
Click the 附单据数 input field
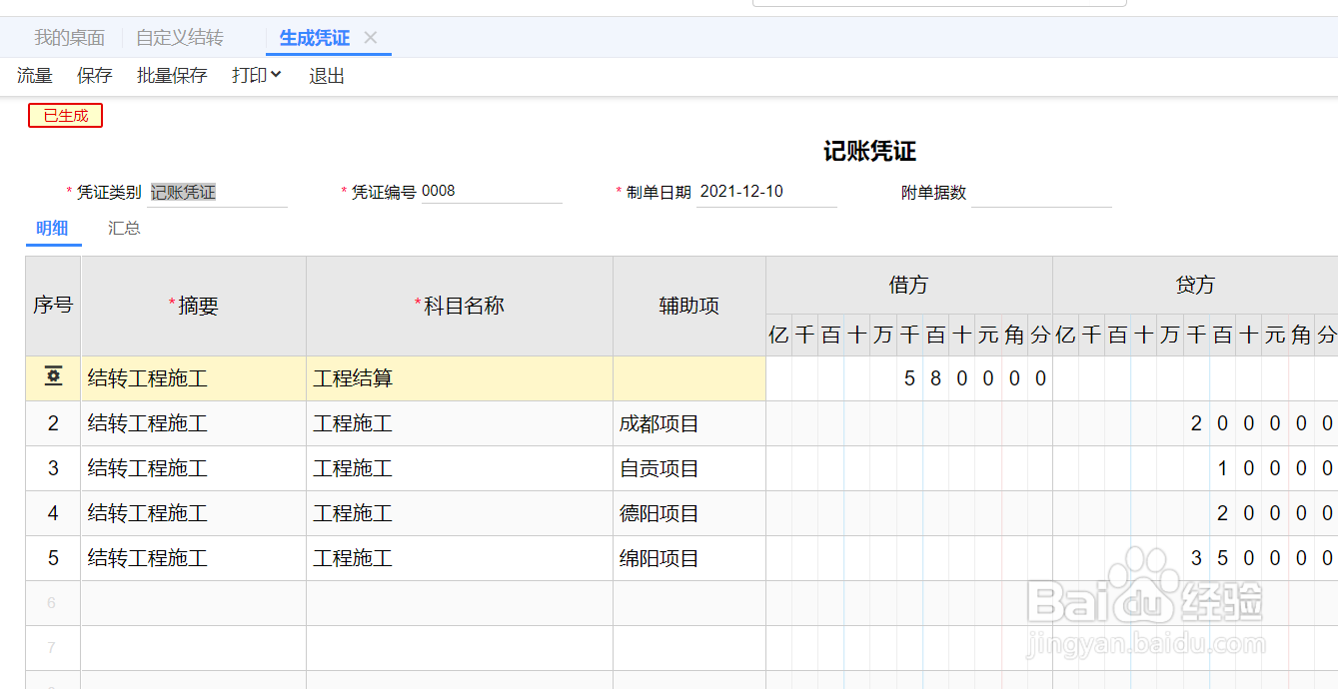[x=1040, y=193]
